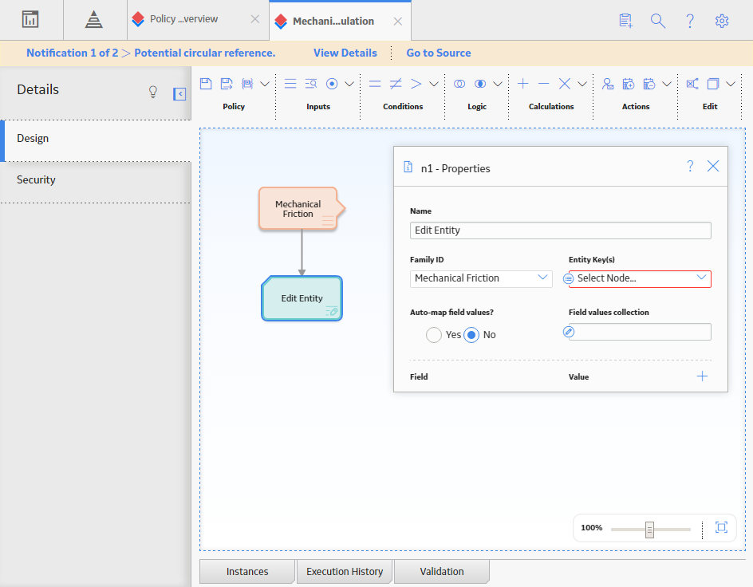
Task: Insert an Add calculation node
Action: coord(522,84)
